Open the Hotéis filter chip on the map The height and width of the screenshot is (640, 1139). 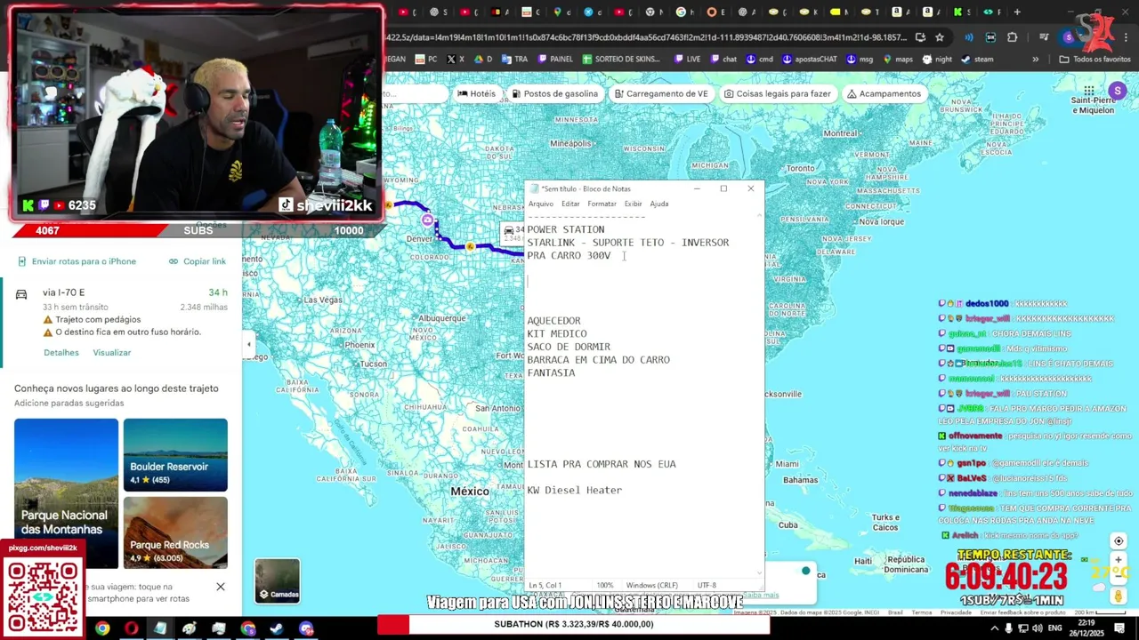tap(477, 93)
